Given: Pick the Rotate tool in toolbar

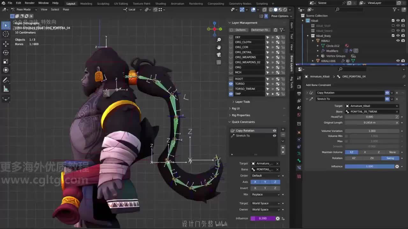Looking at the screenshot, I should coord(6,52).
